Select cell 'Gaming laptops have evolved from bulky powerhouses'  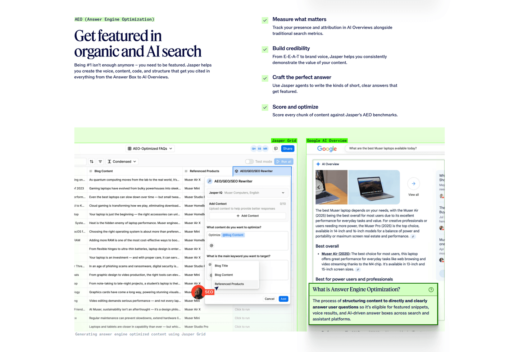[x=135, y=188]
